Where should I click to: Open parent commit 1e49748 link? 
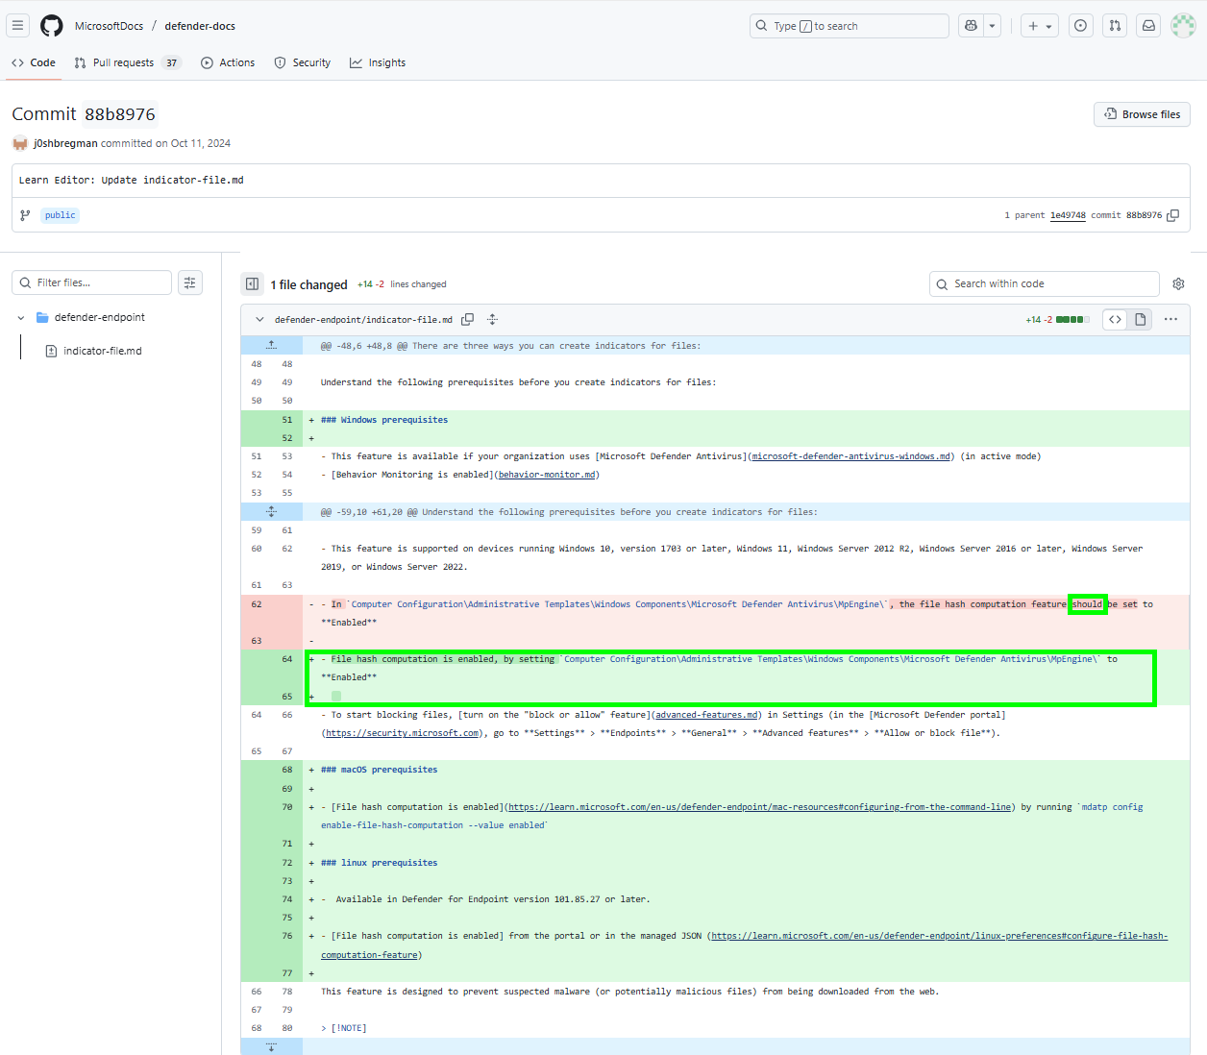[1068, 215]
